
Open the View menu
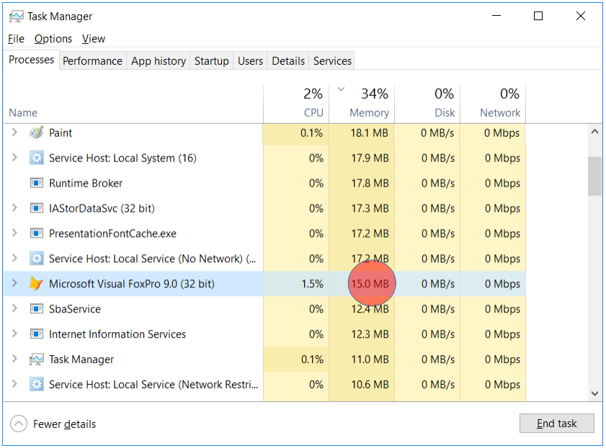click(x=94, y=39)
